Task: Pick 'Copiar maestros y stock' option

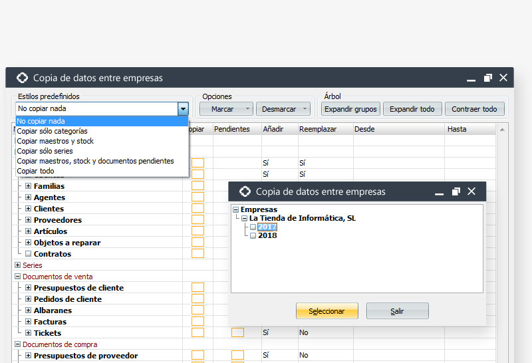Action: click(x=55, y=141)
